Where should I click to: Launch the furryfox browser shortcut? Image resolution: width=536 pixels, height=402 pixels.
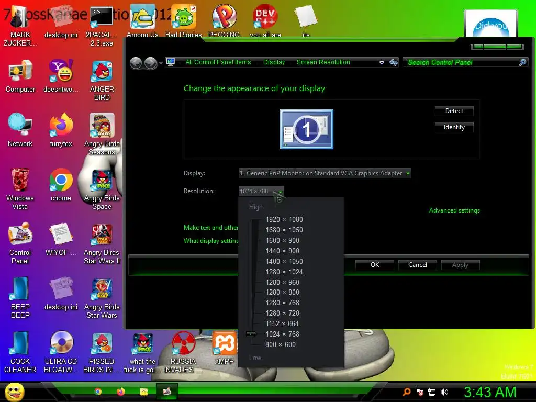(x=61, y=130)
